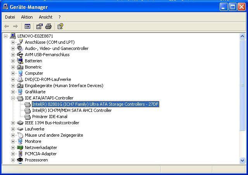The image size is (248, 175).
Task: Close the Geräte-Manager window
Action: pyautogui.click(x=242, y=7)
